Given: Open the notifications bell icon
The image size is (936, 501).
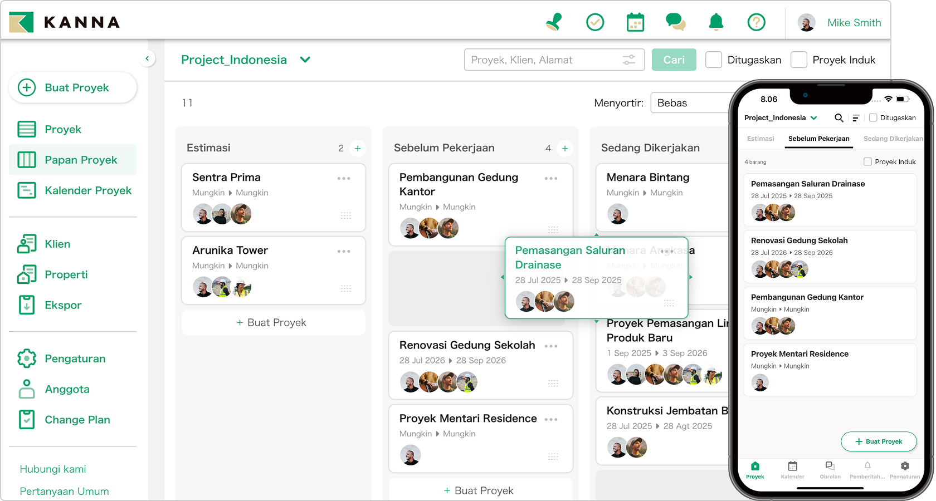Looking at the screenshot, I should (716, 22).
